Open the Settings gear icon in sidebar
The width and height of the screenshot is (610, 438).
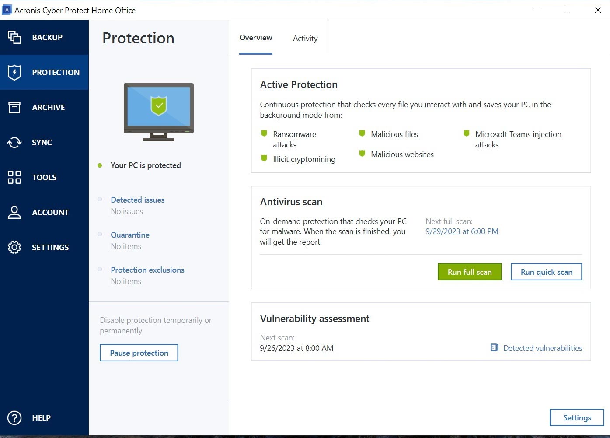point(14,247)
